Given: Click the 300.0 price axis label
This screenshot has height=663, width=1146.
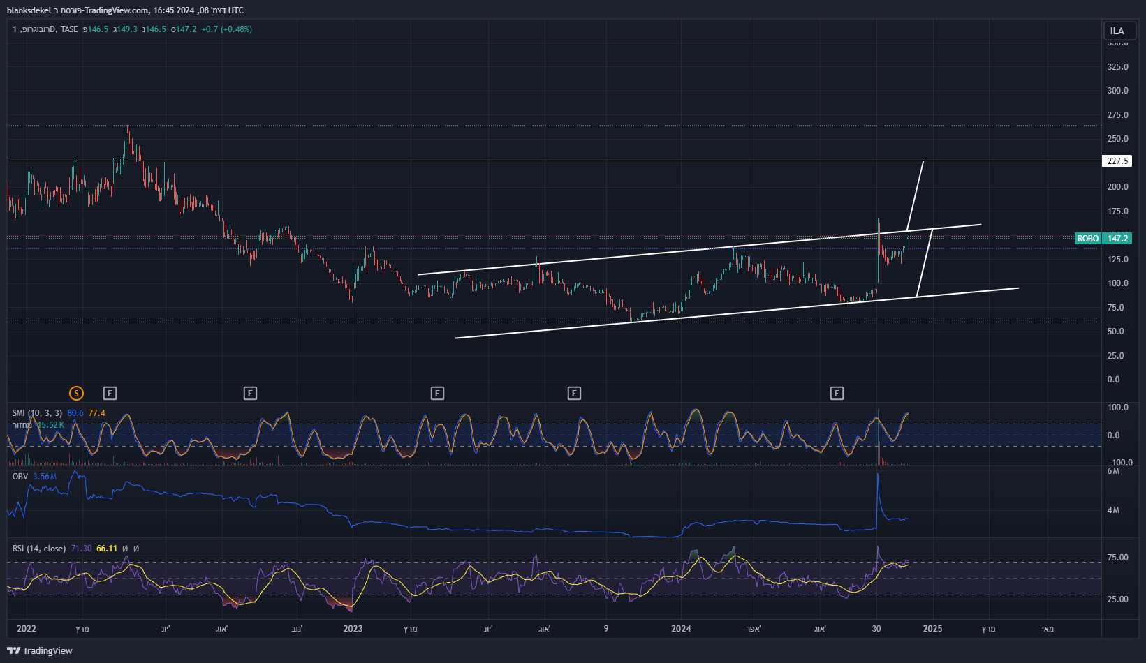Looking at the screenshot, I should (x=1118, y=91).
